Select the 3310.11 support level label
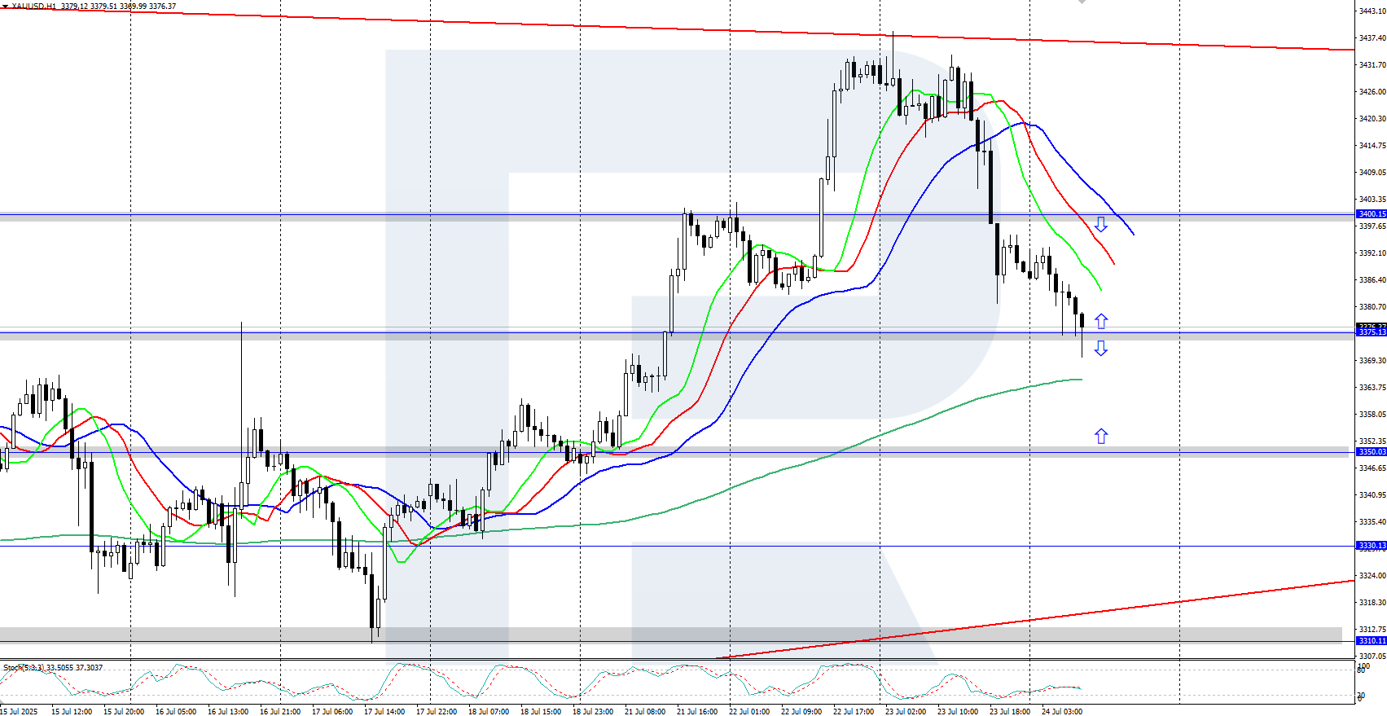Screen dimensions: 1387x716 point(1371,641)
